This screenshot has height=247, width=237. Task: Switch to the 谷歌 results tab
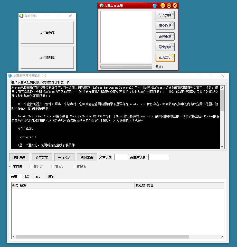26,177
